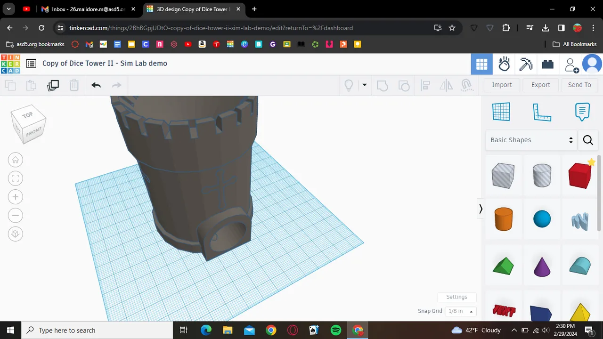Select the striped Box hole shape
Viewport: 603px width, 339px height.
click(x=503, y=176)
